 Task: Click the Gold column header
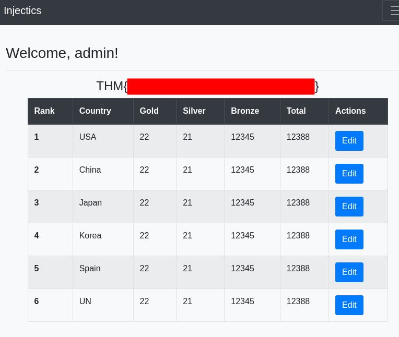149,111
